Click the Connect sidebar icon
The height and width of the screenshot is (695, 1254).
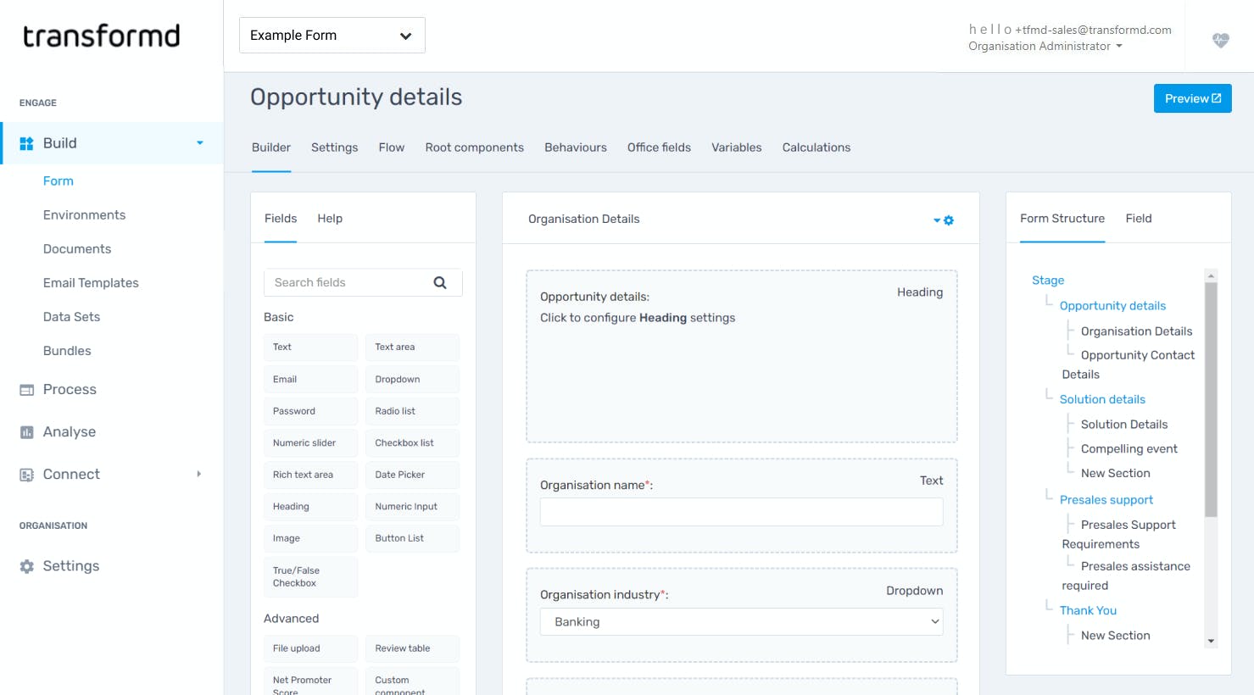[27, 475]
